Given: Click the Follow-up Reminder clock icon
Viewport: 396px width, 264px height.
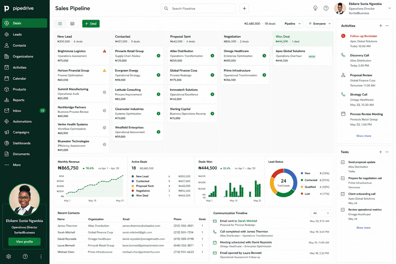Looking at the screenshot, I should tap(343, 36).
